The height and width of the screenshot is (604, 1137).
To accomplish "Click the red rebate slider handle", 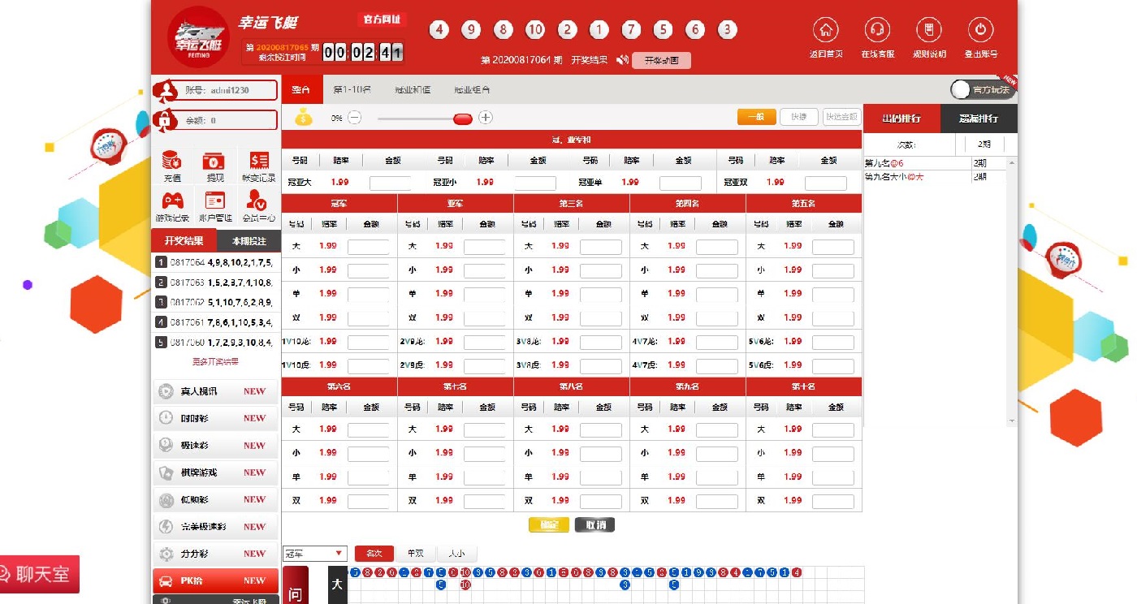I will click(462, 119).
